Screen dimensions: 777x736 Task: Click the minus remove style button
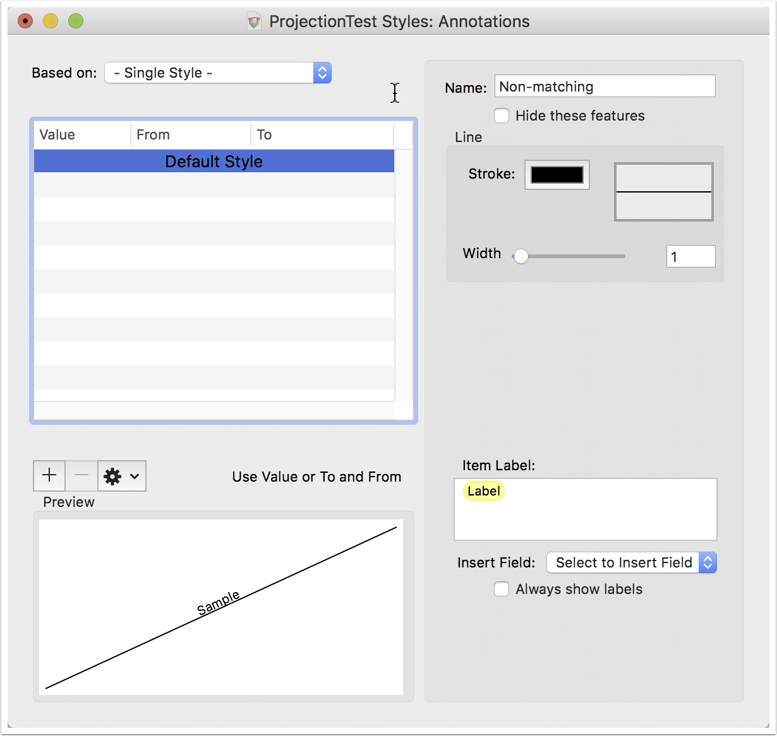click(81, 475)
